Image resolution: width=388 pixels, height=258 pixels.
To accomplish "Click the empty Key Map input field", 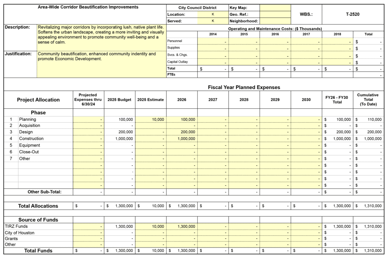I will pyautogui.click(x=275, y=8).
